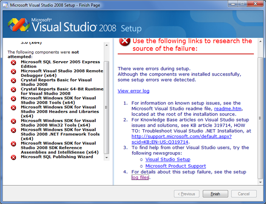Click the error icon beside Windows SDK Win32 Tools (x64)

point(14,121)
